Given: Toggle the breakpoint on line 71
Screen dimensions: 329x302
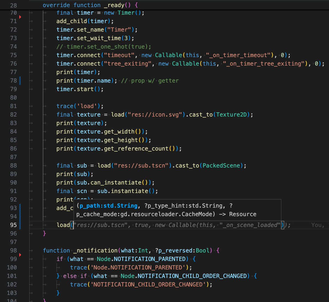Looking at the screenshot, I should (20, 17).
